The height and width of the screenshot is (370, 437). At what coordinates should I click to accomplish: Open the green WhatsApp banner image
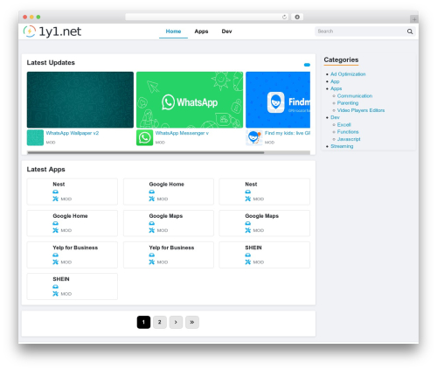pos(190,100)
